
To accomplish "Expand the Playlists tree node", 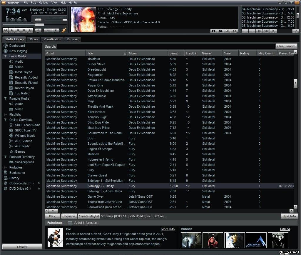I will [x=5, y=114].
